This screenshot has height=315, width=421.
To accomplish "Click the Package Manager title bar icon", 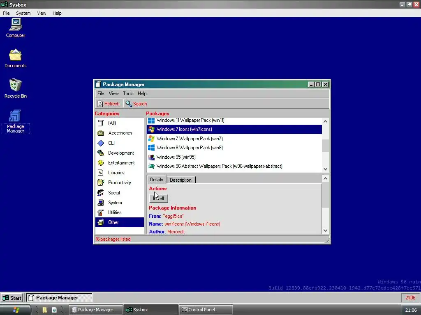I will (x=98, y=84).
